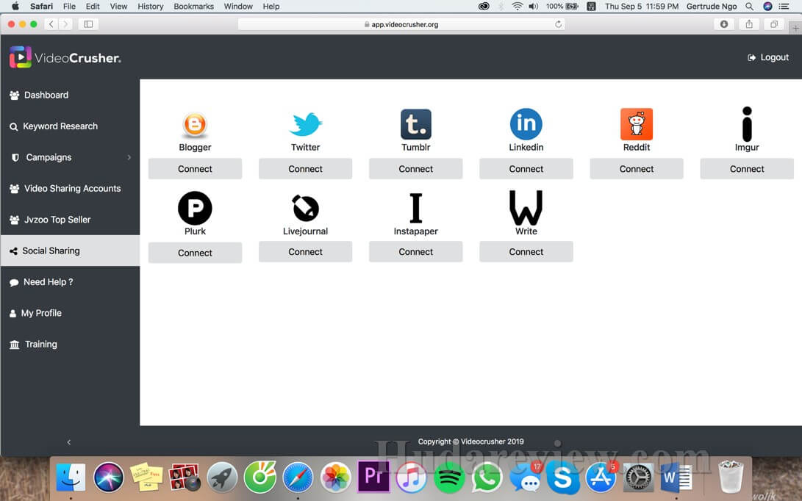Select Social Sharing in sidebar
The image size is (802, 501).
point(70,250)
